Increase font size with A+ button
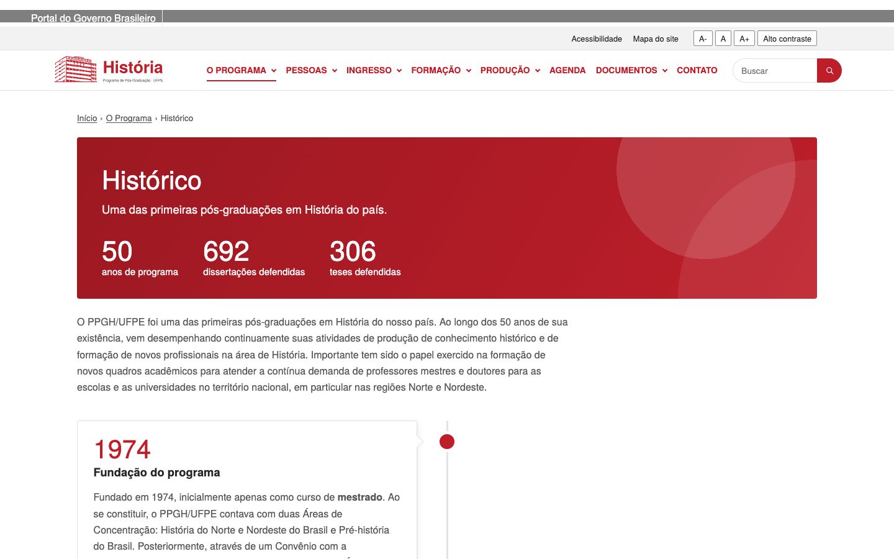Viewport: 894px width, 559px height. click(744, 39)
